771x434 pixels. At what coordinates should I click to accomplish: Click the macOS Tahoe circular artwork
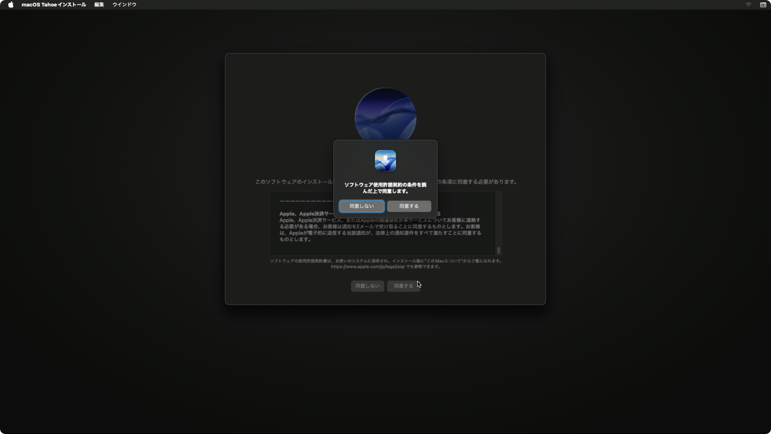click(x=385, y=114)
